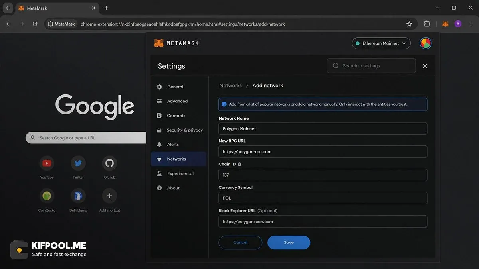The image size is (479, 269).
Task: Click the Cancel button
Action: [x=240, y=242]
